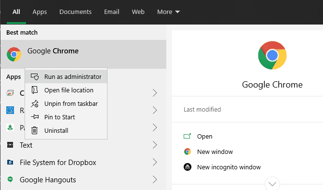323x190 pixels.
Task: Click the Apps section heading
Action: pyautogui.click(x=13, y=76)
